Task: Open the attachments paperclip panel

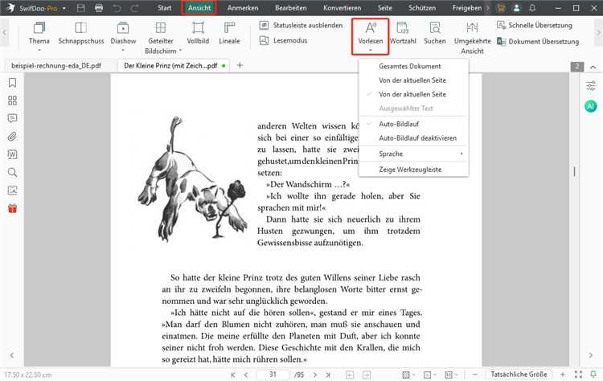Action: pyautogui.click(x=12, y=137)
